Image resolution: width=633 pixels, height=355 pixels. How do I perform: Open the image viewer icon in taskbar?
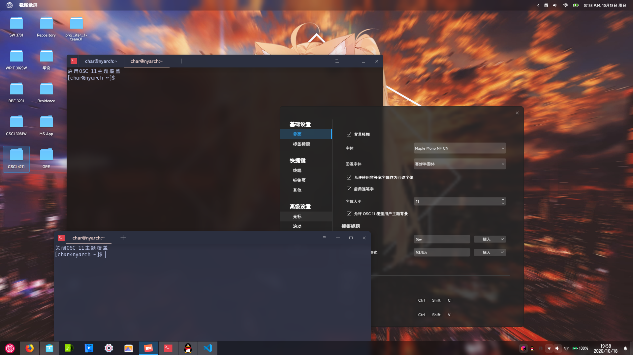(129, 348)
